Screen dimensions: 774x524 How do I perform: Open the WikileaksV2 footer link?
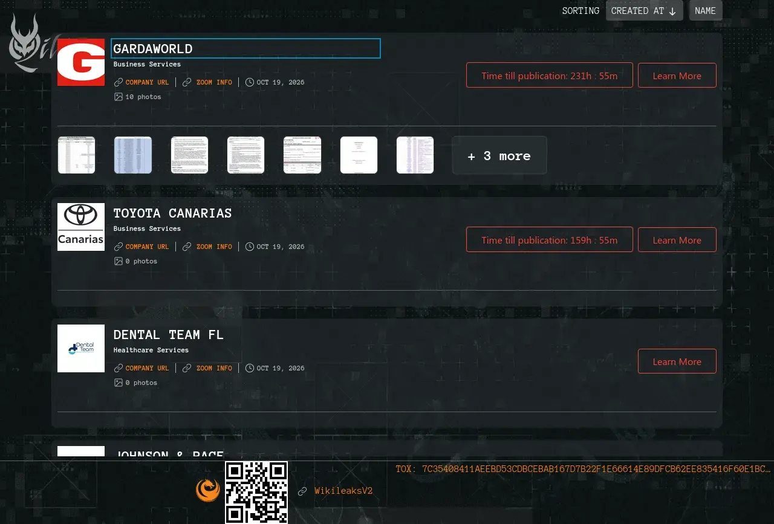(x=343, y=491)
